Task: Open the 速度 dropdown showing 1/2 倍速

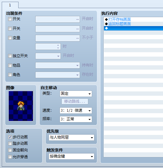Action: coord(76,111)
